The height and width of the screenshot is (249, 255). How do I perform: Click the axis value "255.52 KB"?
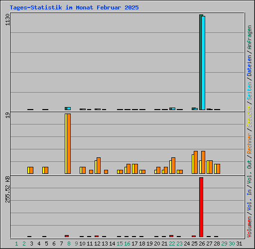tap(8, 190)
